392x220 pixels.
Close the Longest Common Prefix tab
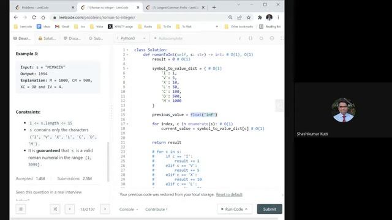203,7
